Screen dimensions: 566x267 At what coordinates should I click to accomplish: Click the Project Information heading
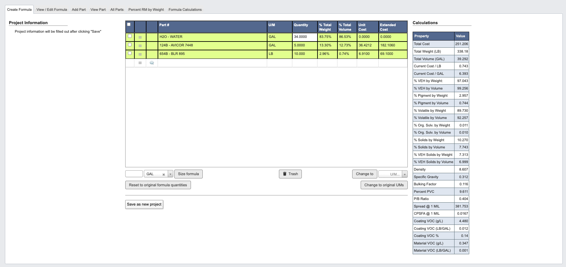(x=28, y=23)
